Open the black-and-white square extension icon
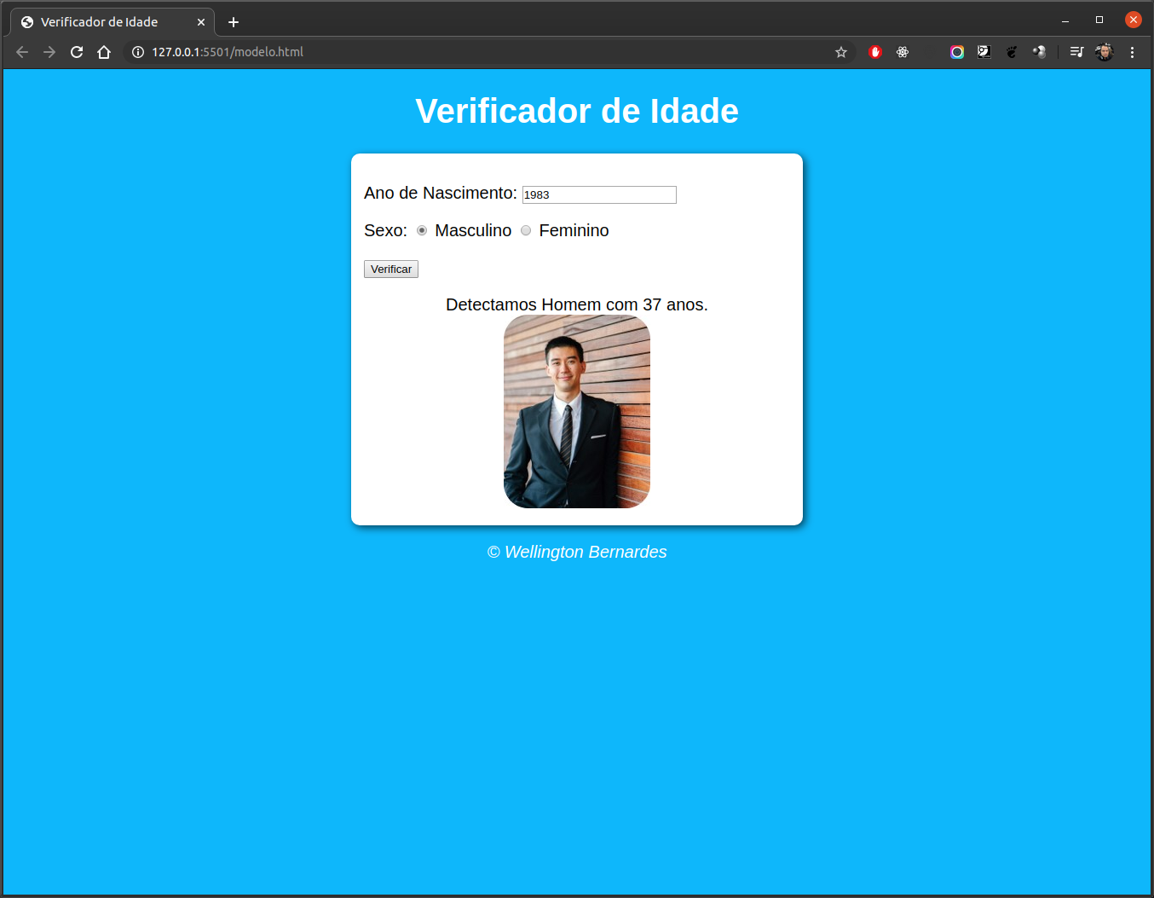The height and width of the screenshot is (898, 1154). (x=984, y=52)
